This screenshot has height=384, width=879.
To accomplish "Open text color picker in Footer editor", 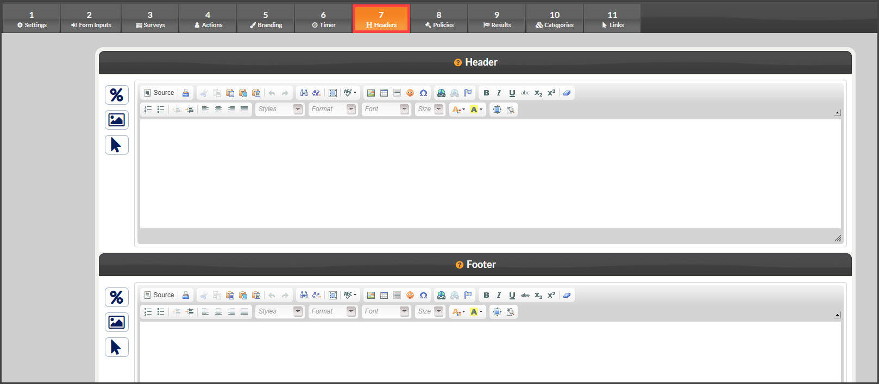I will coord(459,311).
